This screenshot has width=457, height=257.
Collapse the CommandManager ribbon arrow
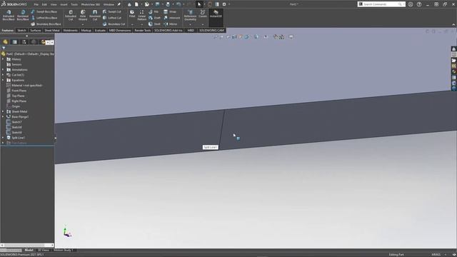click(453, 25)
